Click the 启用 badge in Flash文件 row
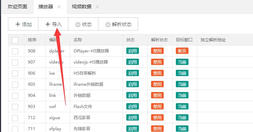Screen dimensions: 253x132 click(133, 106)
